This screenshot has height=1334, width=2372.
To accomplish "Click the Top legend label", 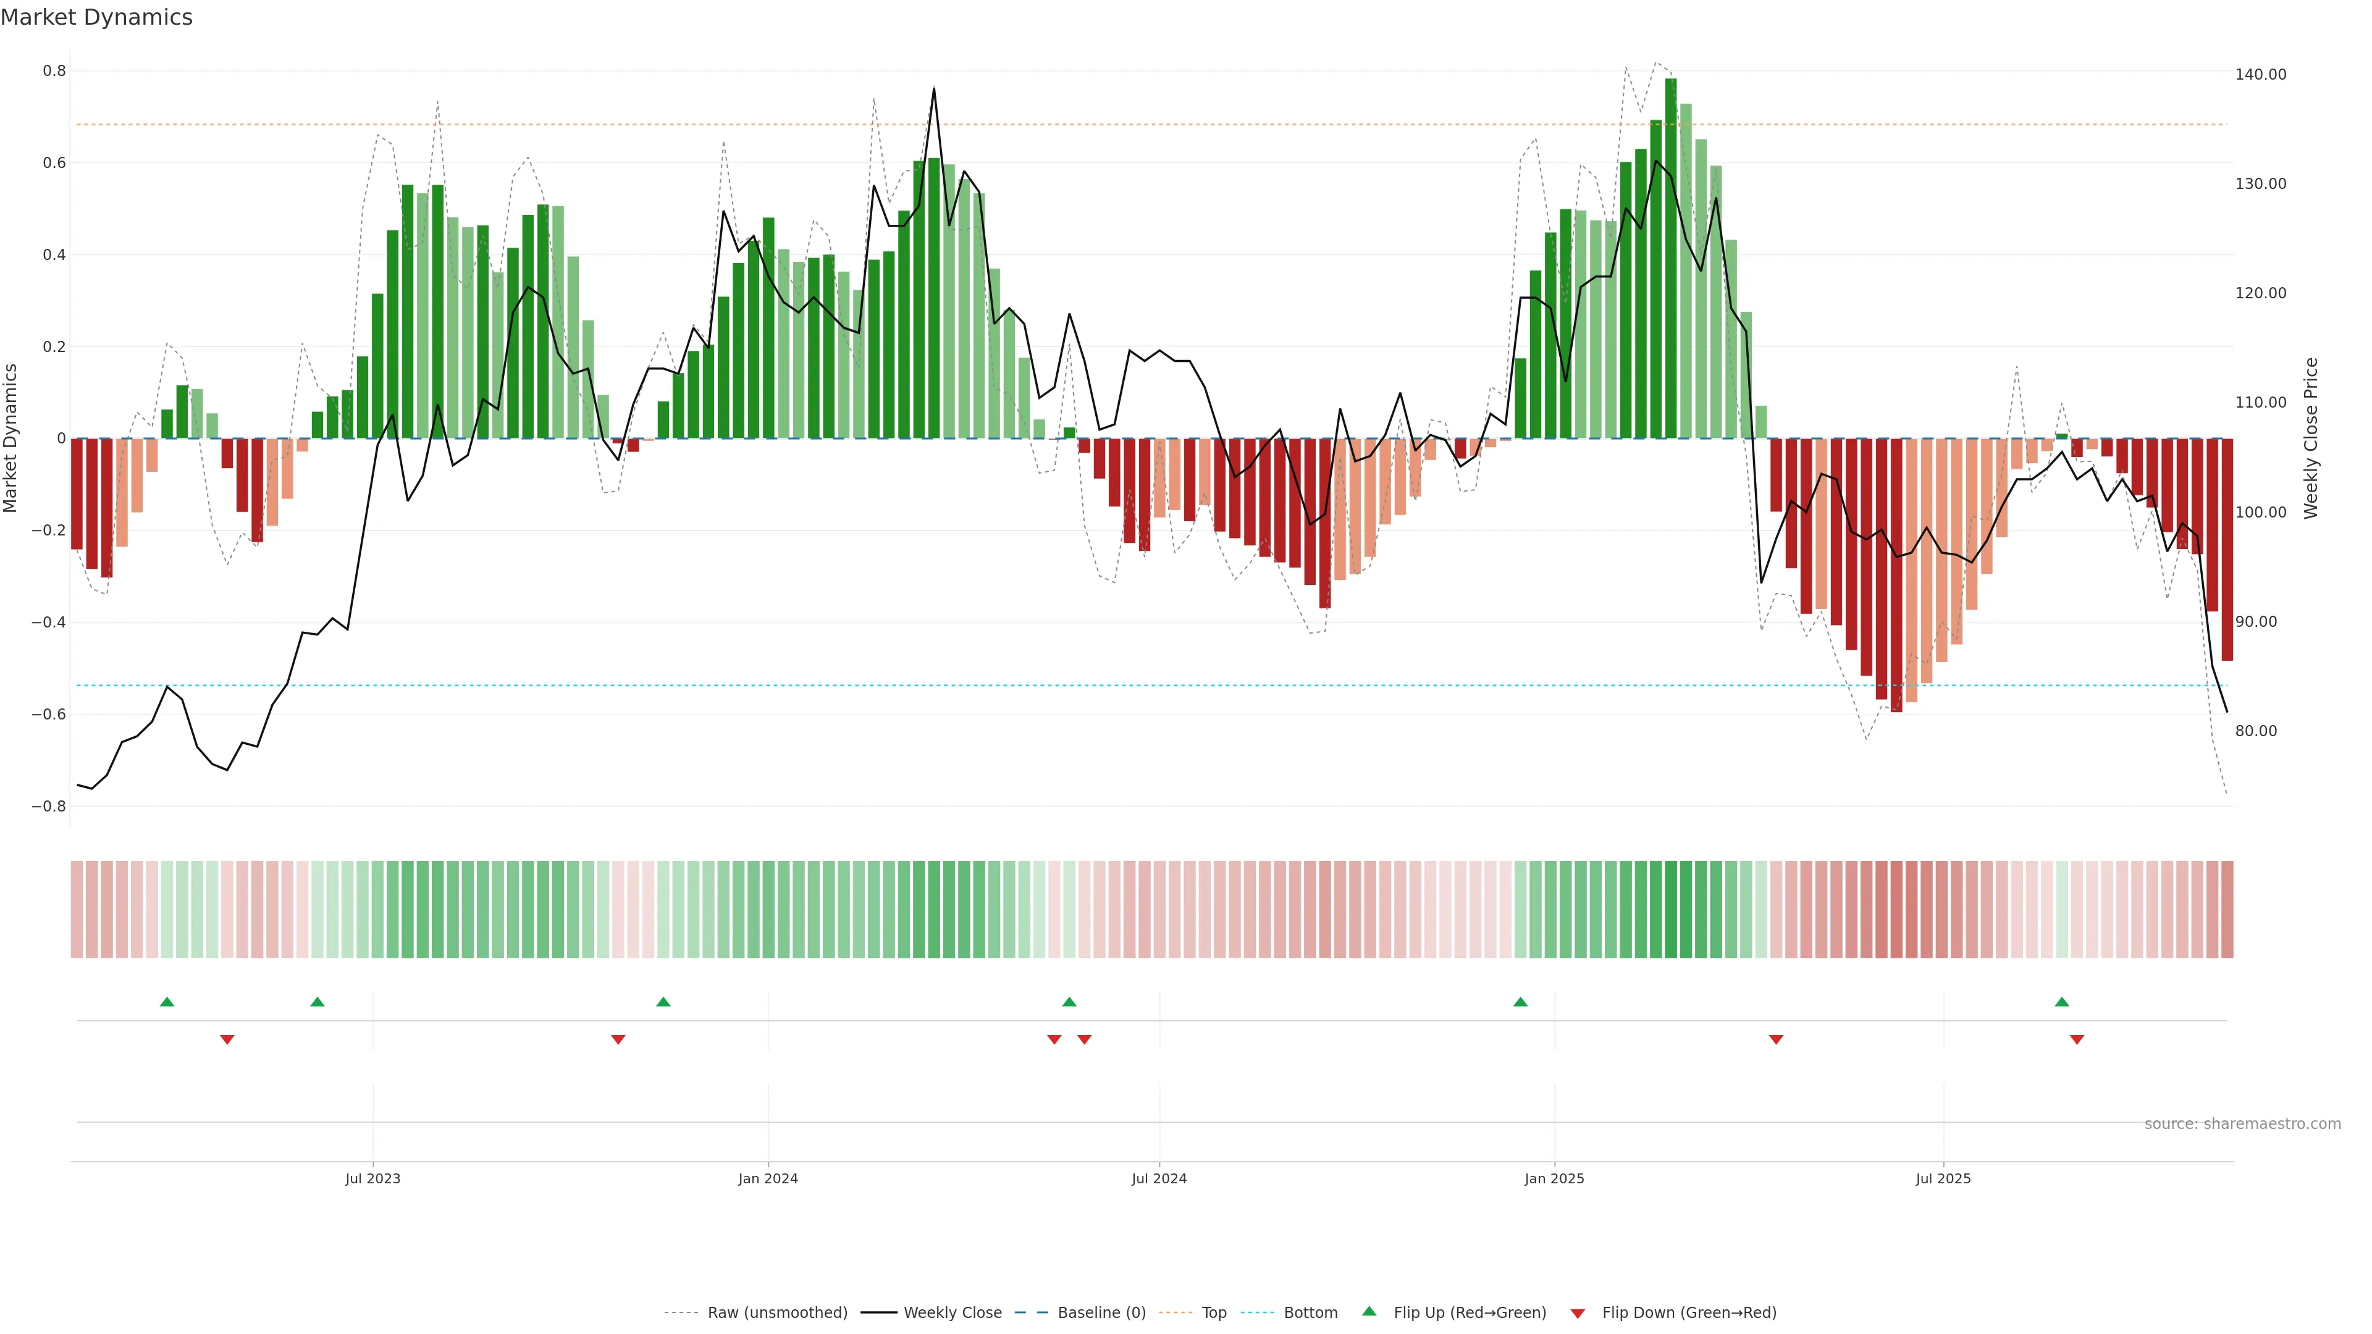I will coord(1214,1313).
